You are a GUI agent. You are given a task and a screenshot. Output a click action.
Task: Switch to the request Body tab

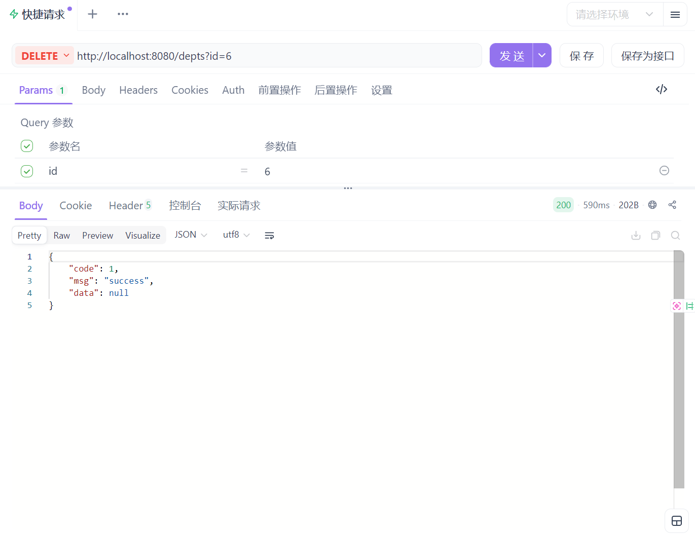94,90
